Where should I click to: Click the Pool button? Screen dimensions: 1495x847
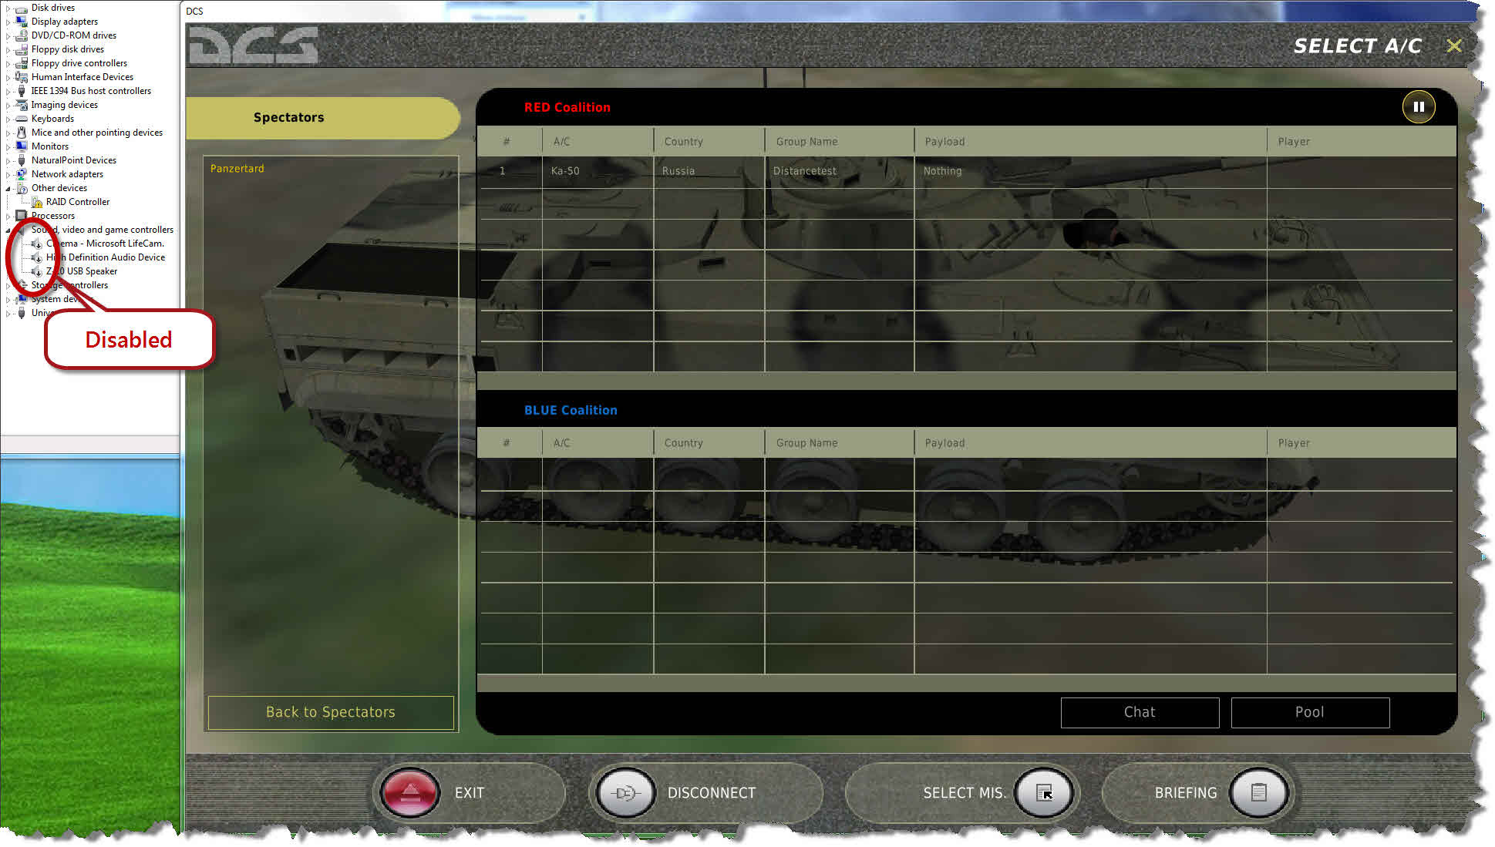1310,712
